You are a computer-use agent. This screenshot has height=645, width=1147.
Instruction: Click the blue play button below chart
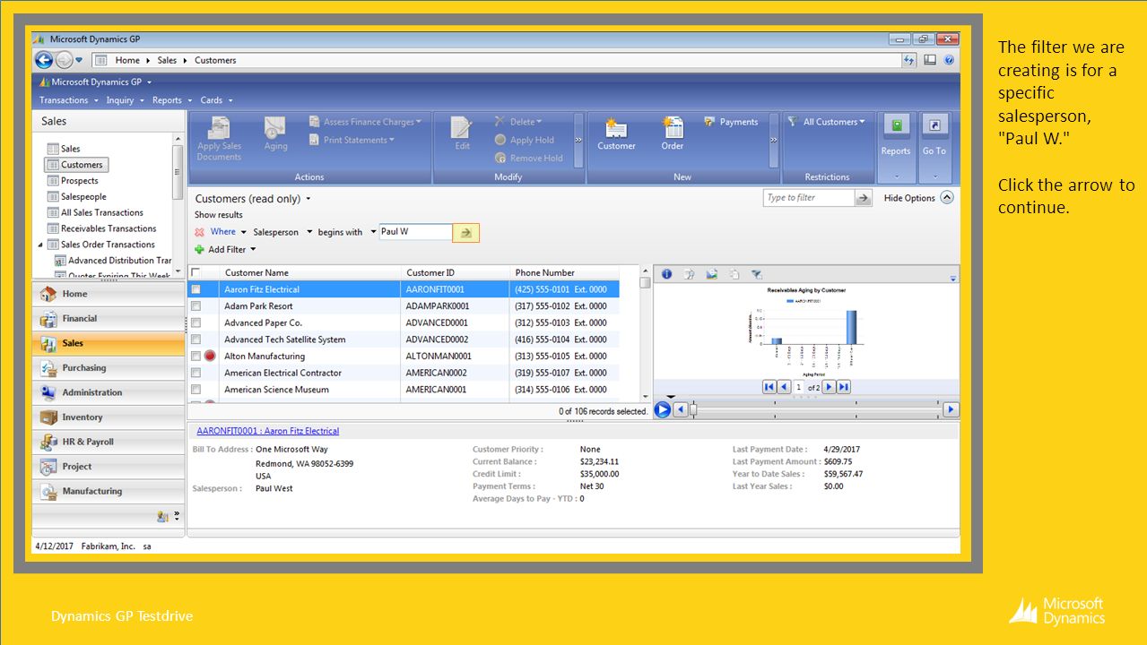(663, 409)
